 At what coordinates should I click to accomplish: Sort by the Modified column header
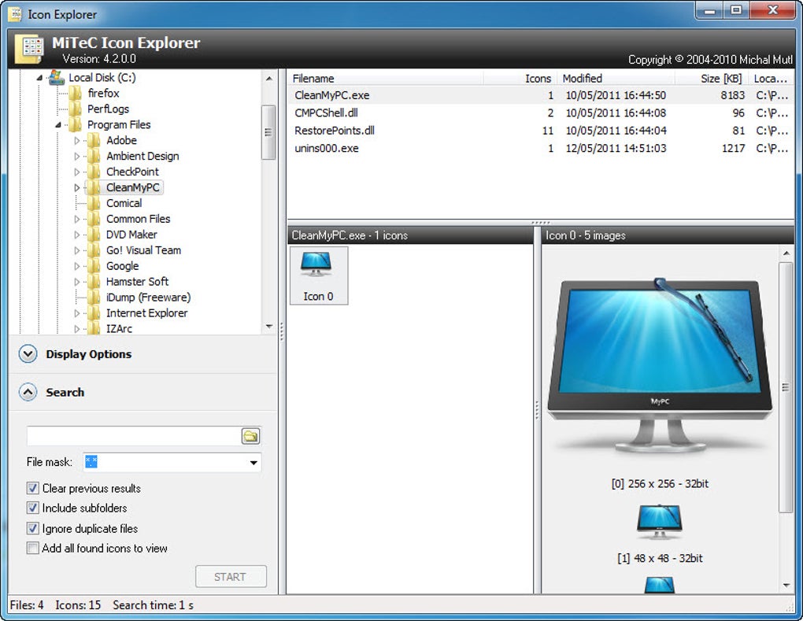(x=616, y=79)
